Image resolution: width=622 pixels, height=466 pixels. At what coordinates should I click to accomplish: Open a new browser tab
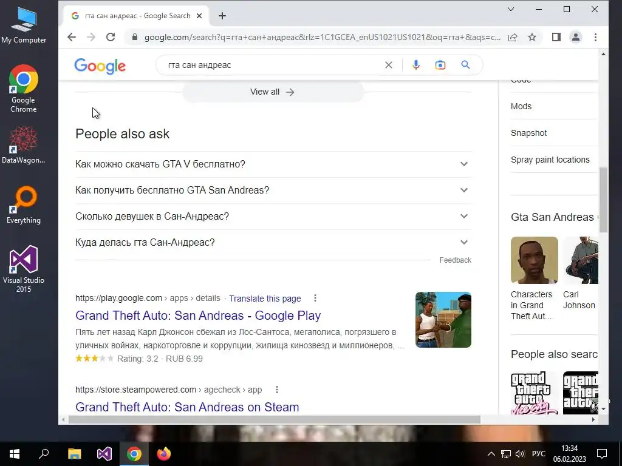pyautogui.click(x=222, y=16)
